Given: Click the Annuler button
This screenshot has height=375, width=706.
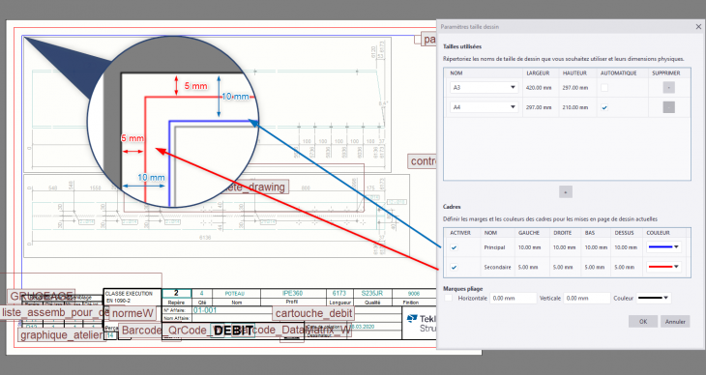Looking at the screenshot, I should (x=675, y=322).
